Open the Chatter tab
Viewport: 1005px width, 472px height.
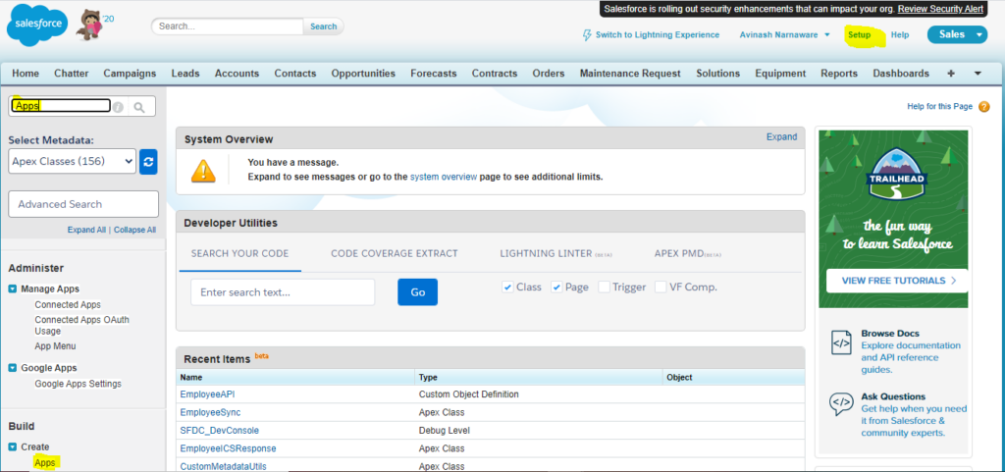pos(71,74)
